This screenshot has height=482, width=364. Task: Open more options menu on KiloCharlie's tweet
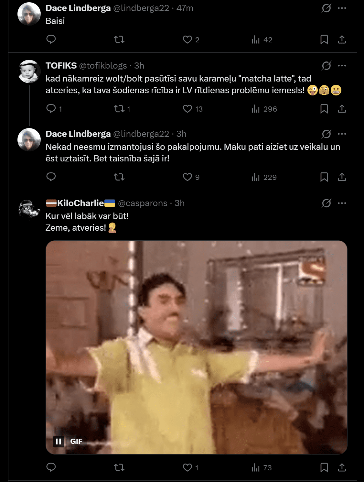coord(342,203)
